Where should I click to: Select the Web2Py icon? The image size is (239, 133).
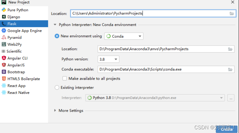[4, 44]
